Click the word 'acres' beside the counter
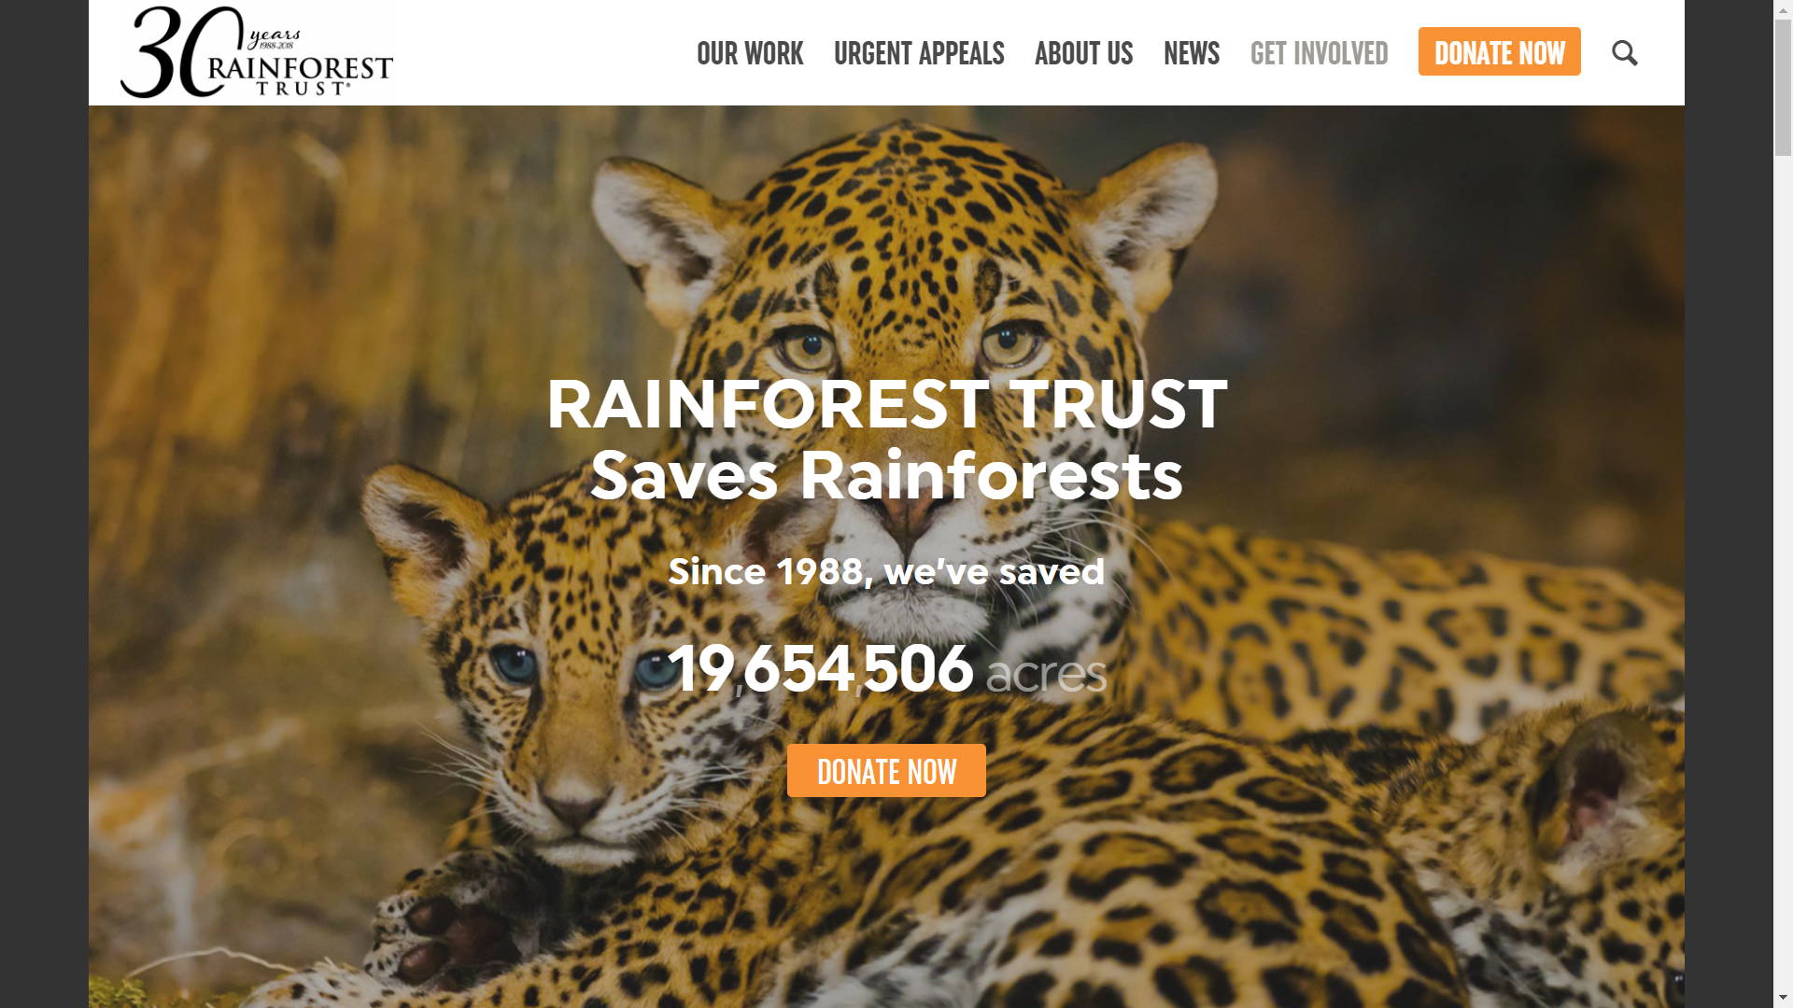This screenshot has height=1008, width=1793. coord(1046,674)
